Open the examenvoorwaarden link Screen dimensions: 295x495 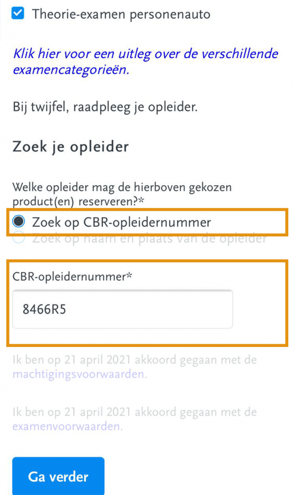[x=67, y=426]
